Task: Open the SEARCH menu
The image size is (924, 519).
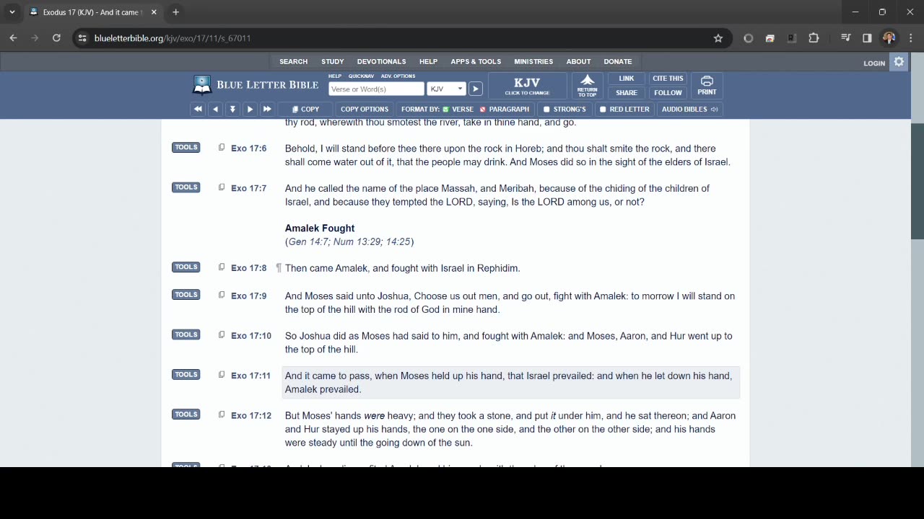Action: pos(293,62)
